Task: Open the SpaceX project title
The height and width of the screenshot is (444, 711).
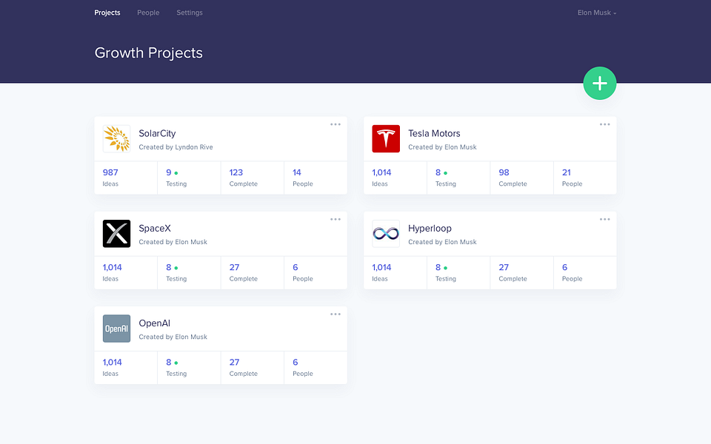Action: (x=155, y=229)
